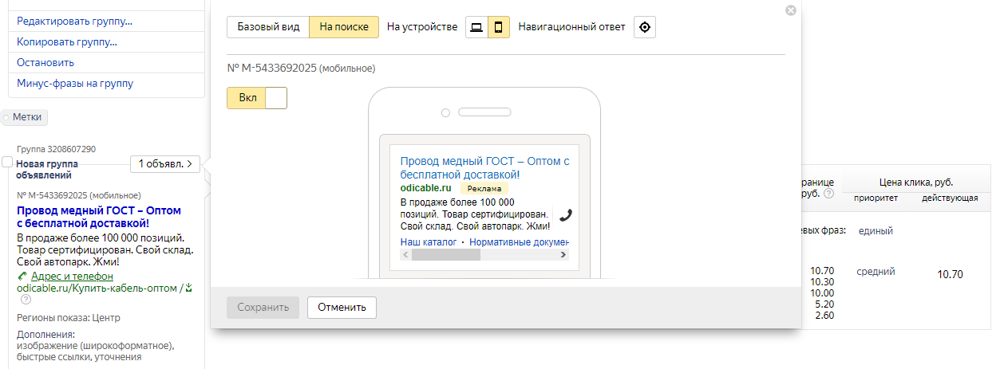Click the phone icon beside Адрес и телефон
The height and width of the screenshot is (369, 1004).
pyautogui.click(x=22, y=276)
